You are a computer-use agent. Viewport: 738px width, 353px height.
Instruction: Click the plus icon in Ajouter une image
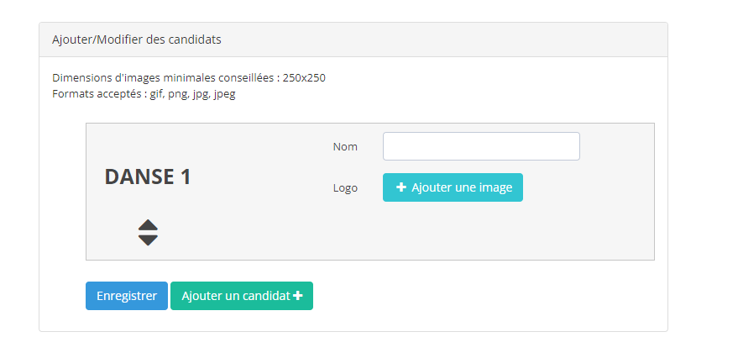tap(401, 187)
